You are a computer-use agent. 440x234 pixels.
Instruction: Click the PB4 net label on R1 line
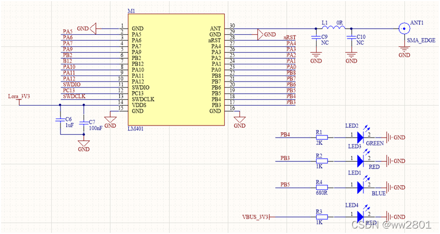[285, 135]
